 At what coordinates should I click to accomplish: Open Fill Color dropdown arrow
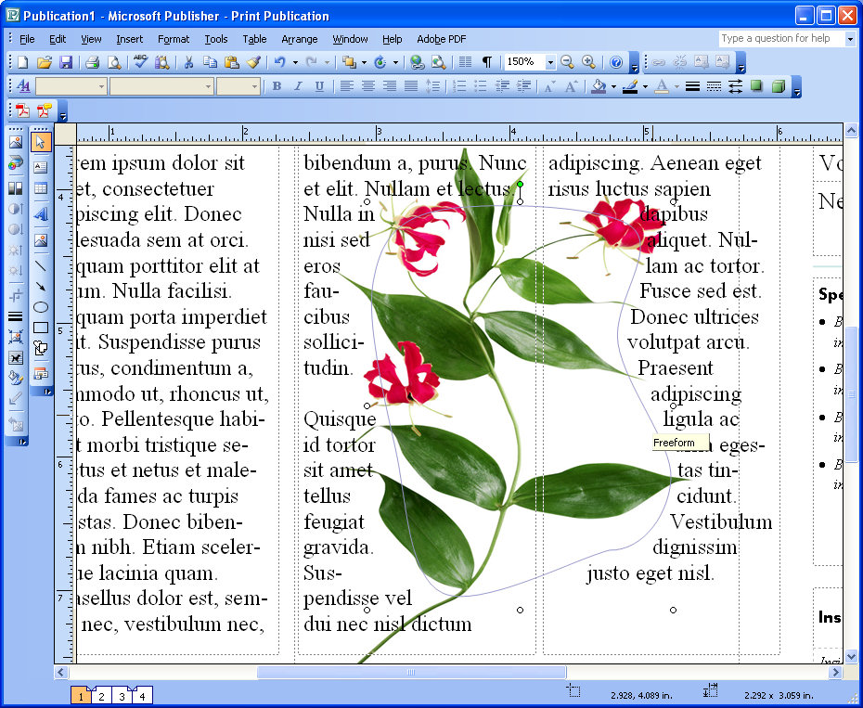(x=613, y=86)
